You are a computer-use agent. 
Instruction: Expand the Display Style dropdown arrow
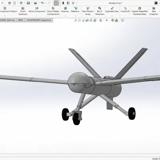[x=104, y=20]
